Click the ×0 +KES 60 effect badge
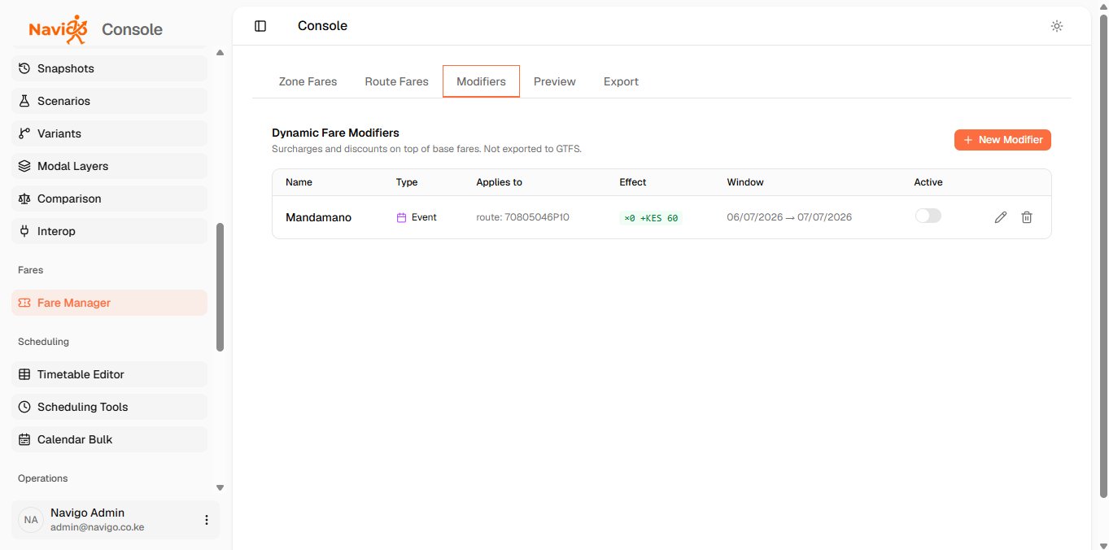1109x550 pixels. click(x=651, y=217)
